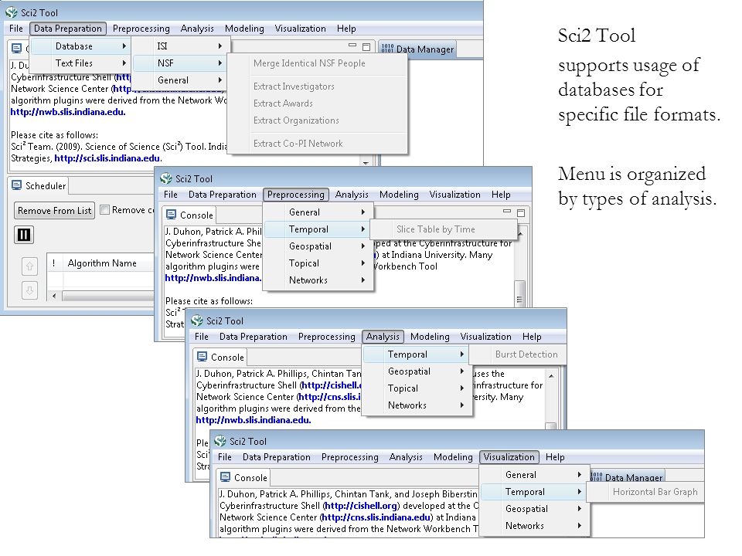Select Slice Table by Time

pyautogui.click(x=443, y=229)
